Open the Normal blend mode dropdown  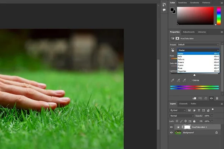point(181,116)
